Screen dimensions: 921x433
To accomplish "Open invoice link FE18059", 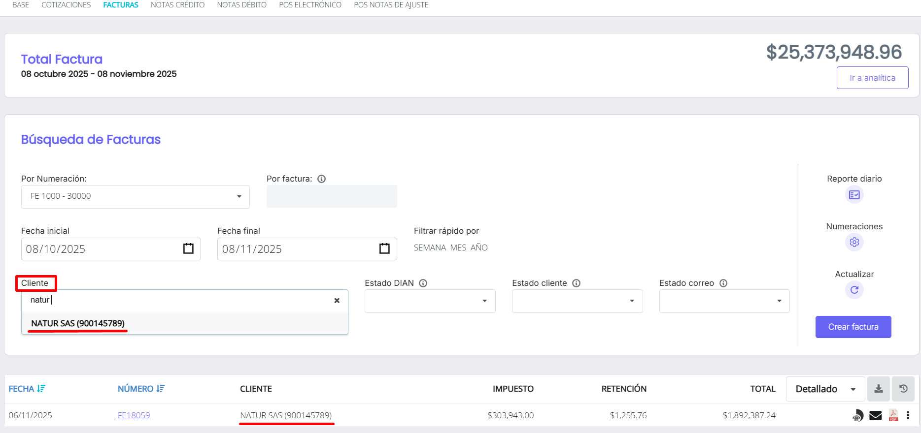I will (134, 415).
